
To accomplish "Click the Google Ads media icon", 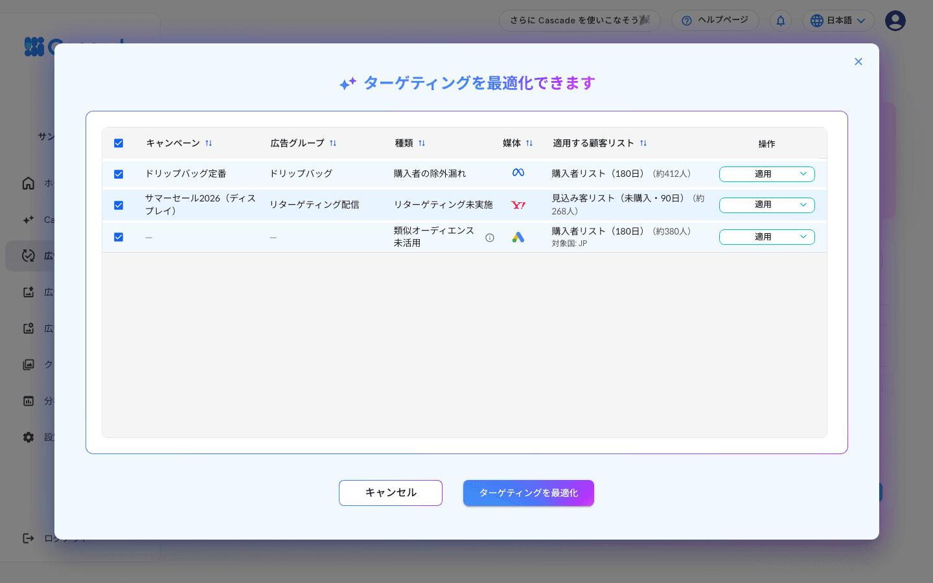I will (x=518, y=237).
